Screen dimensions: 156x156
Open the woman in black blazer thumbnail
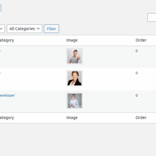pyautogui.click(x=74, y=78)
